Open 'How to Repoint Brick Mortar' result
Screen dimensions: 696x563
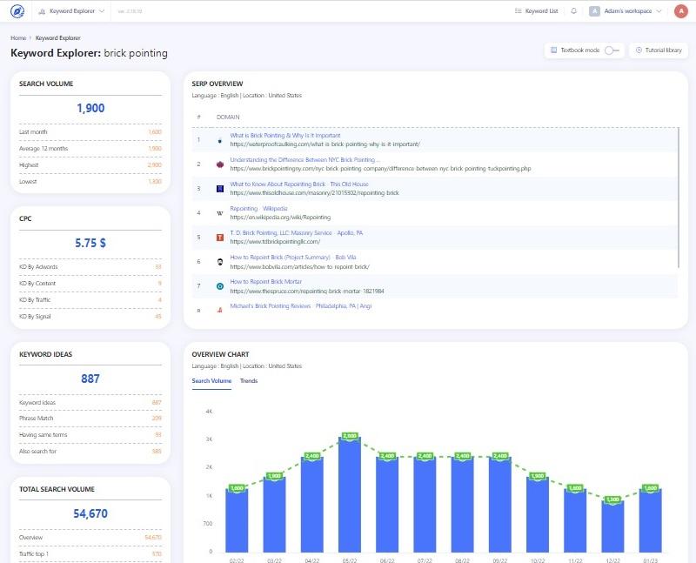point(265,282)
